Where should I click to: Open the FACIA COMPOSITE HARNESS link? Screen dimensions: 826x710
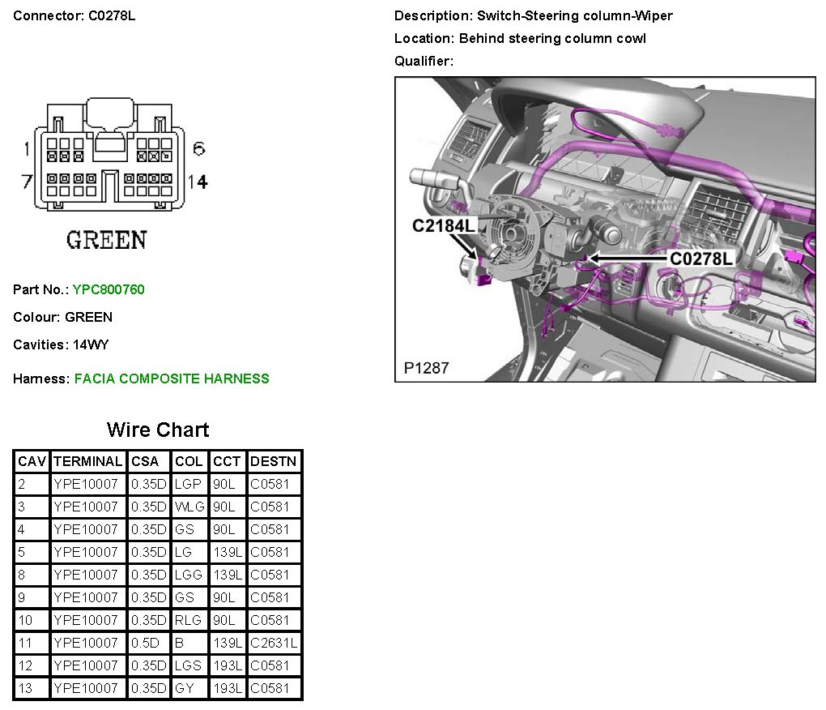coord(172,379)
